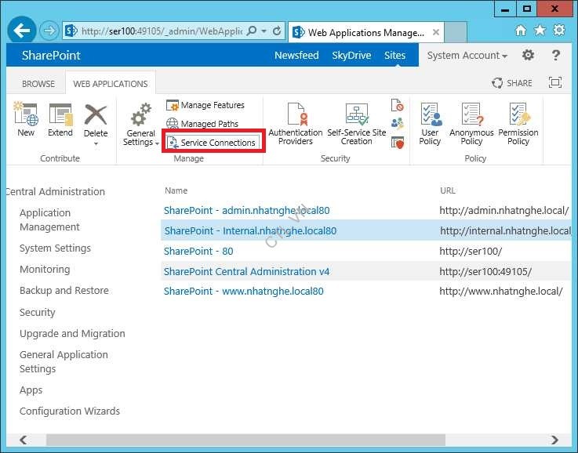Open Configuration Wizards in the sidebar
The width and height of the screenshot is (578, 453).
coord(70,411)
